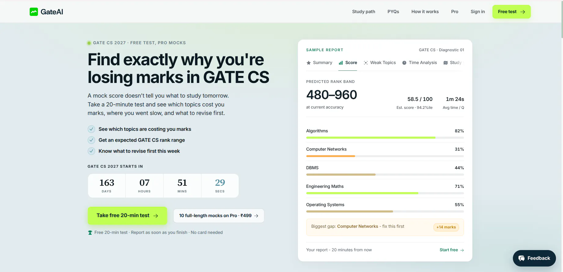Click the '07' hours countdown cell
This screenshot has width=563, height=272.
tap(144, 186)
